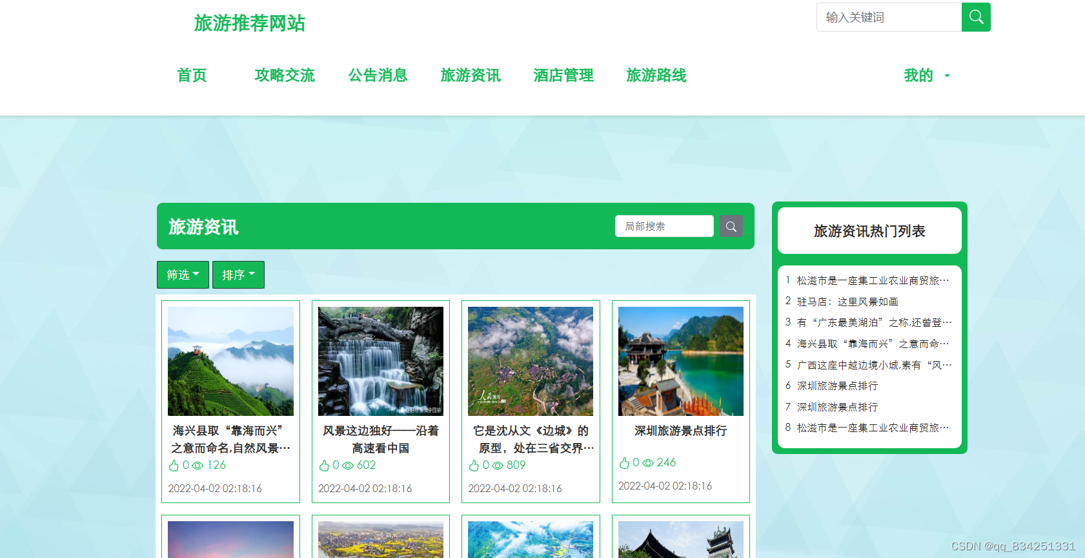Click date under 海兴县取 card

215,488
